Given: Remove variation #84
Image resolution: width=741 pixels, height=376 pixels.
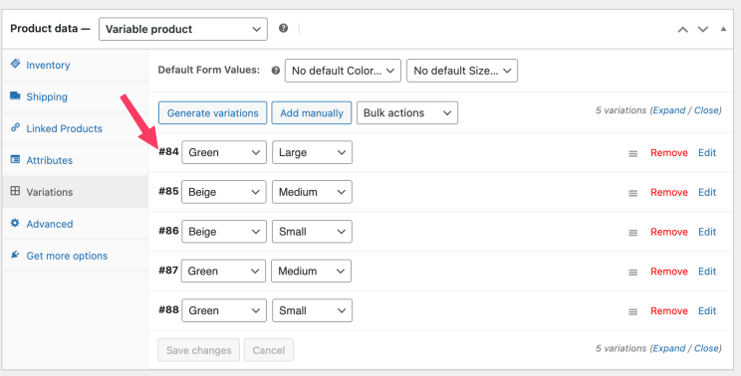Looking at the screenshot, I should coord(668,153).
